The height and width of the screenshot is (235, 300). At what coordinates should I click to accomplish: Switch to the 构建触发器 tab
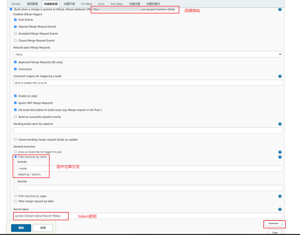point(51,4)
